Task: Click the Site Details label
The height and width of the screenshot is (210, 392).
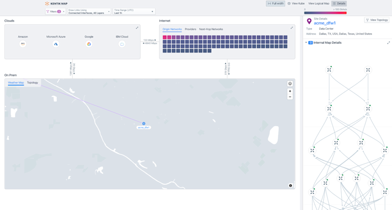Action: [321, 19]
